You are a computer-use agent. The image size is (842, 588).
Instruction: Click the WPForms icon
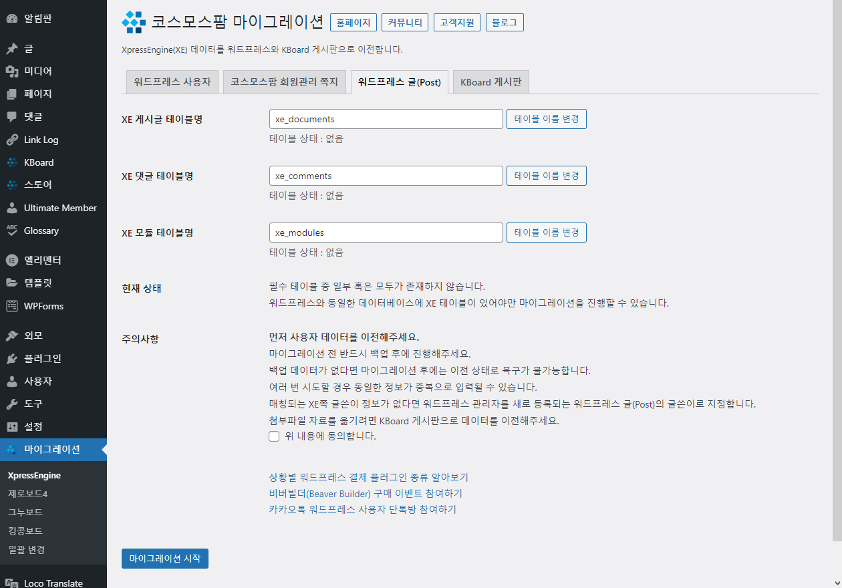[x=12, y=306]
